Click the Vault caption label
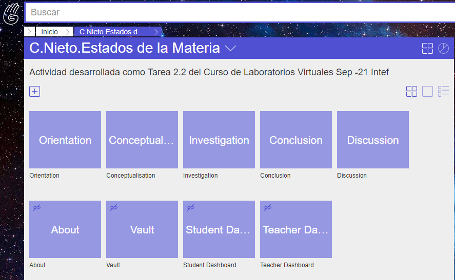 click(113, 265)
